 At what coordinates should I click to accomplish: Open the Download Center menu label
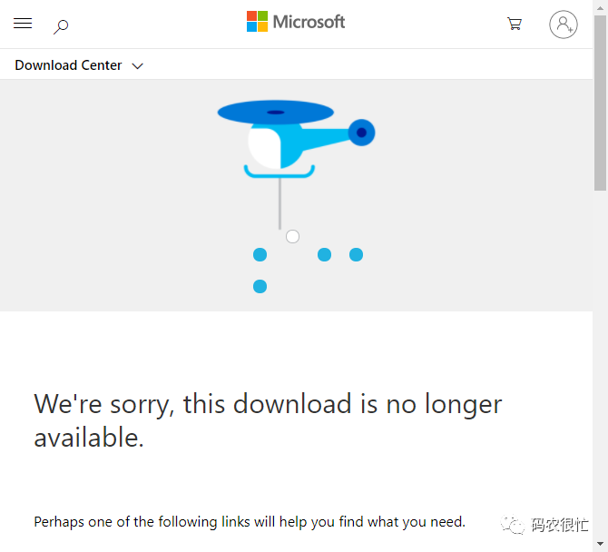click(x=68, y=65)
